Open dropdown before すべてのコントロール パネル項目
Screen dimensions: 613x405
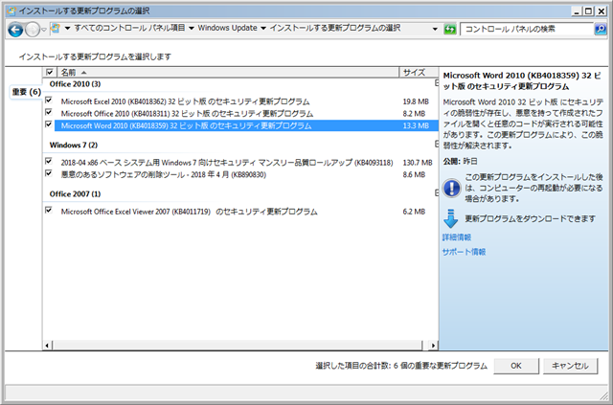(x=67, y=28)
